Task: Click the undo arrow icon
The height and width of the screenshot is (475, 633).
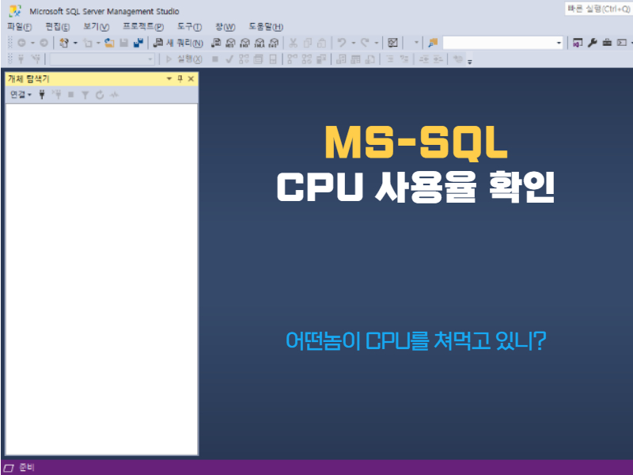Action: click(x=342, y=43)
